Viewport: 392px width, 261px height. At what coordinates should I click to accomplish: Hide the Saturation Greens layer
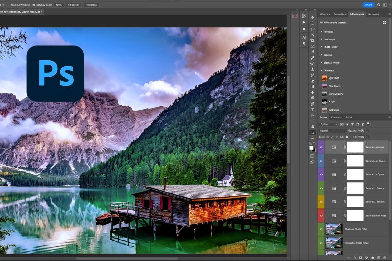coord(321,188)
